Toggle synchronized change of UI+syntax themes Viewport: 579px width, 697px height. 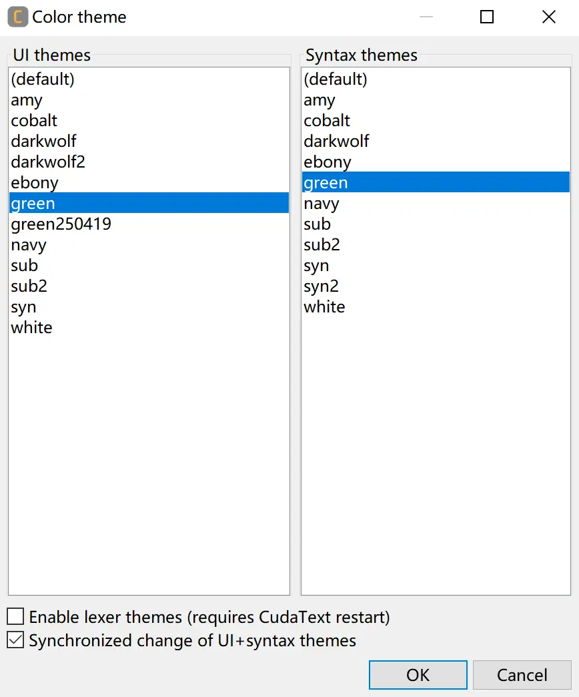[x=15, y=640]
